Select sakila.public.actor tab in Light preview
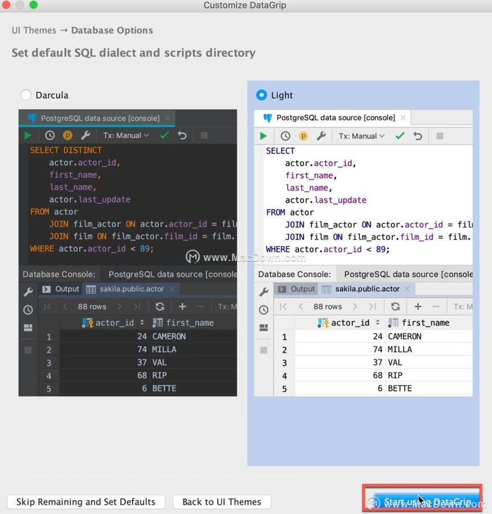492x514 pixels. coord(367,289)
